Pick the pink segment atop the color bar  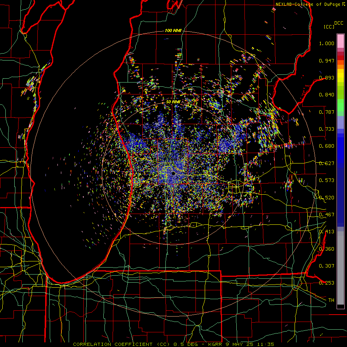point(340,41)
